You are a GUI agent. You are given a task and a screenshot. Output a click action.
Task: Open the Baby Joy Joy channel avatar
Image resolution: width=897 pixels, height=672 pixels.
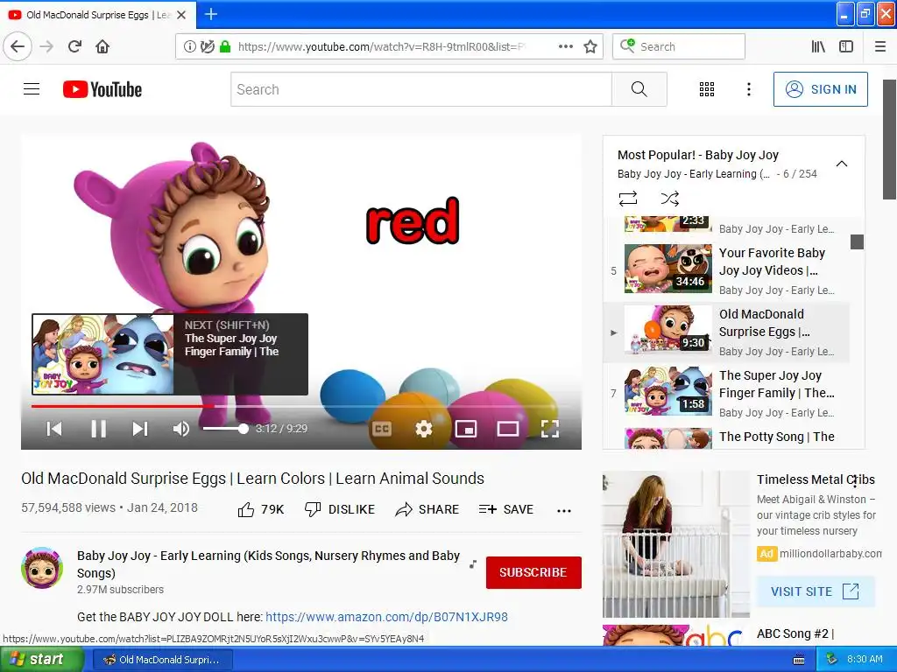coord(42,567)
